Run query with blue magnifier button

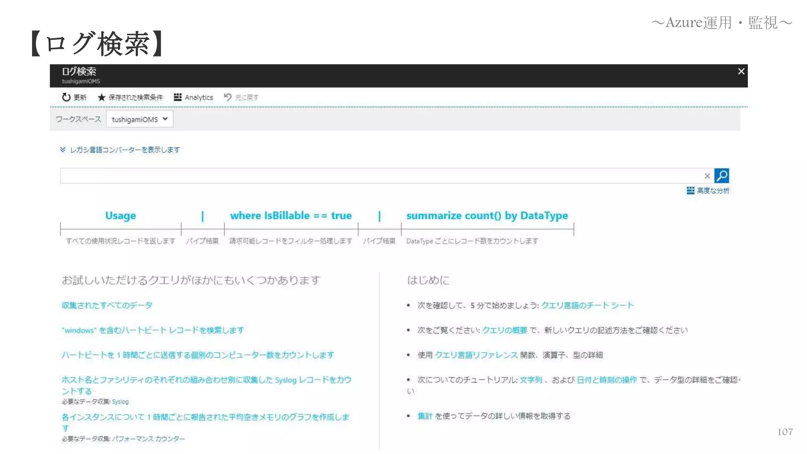point(721,175)
